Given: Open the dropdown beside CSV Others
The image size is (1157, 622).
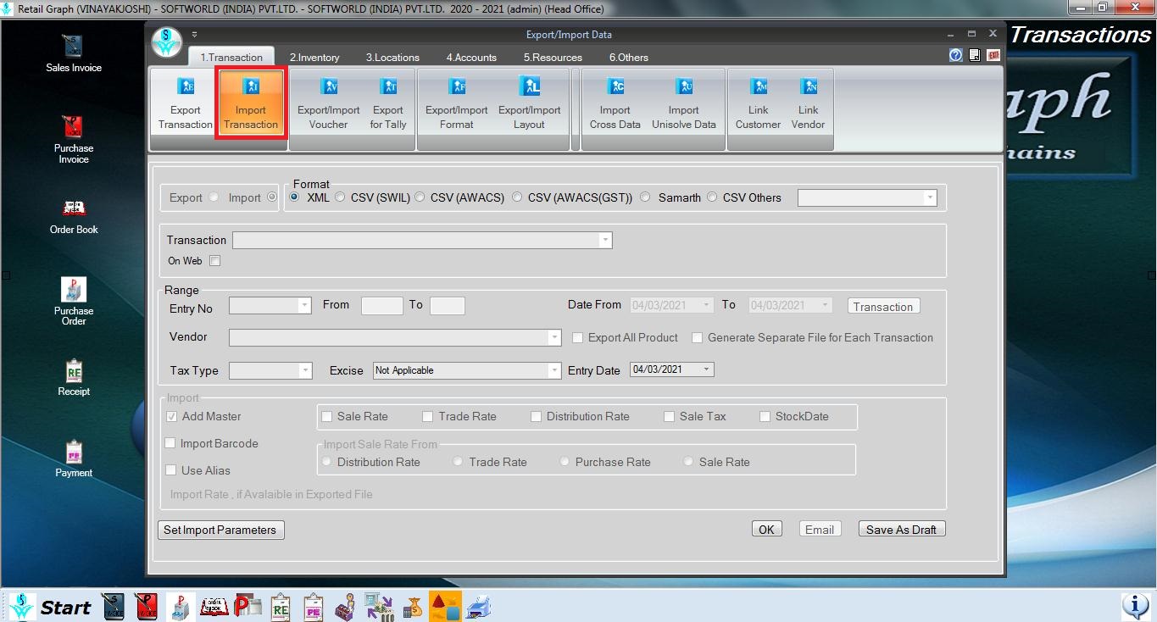Looking at the screenshot, I should (x=930, y=197).
